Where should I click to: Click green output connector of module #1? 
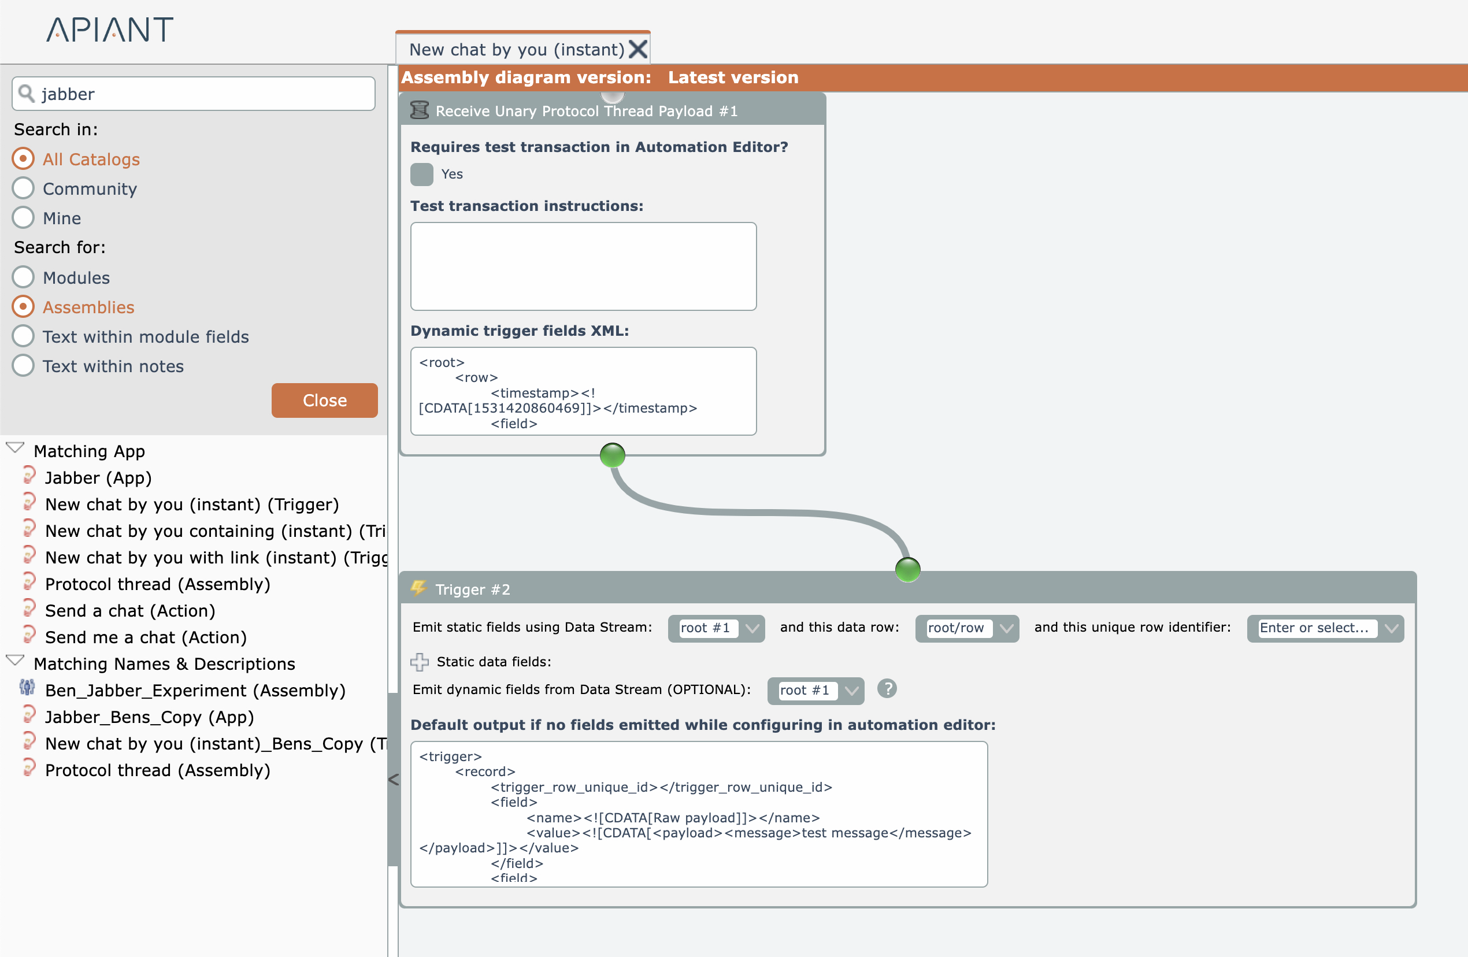point(612,456)
